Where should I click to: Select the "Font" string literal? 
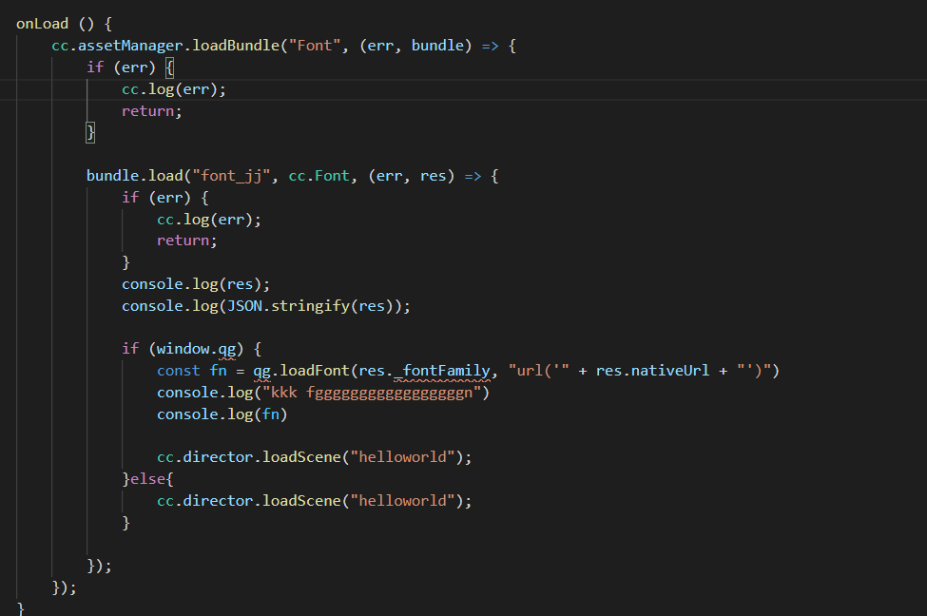[x=315, y=46]
